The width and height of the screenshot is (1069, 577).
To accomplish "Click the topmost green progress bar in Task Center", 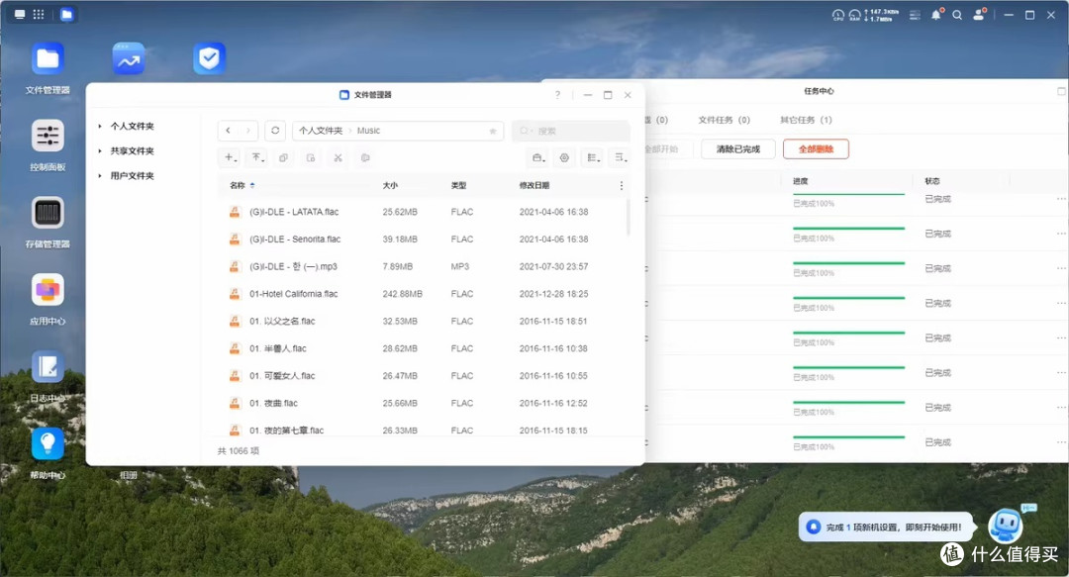I will [849, 194].
